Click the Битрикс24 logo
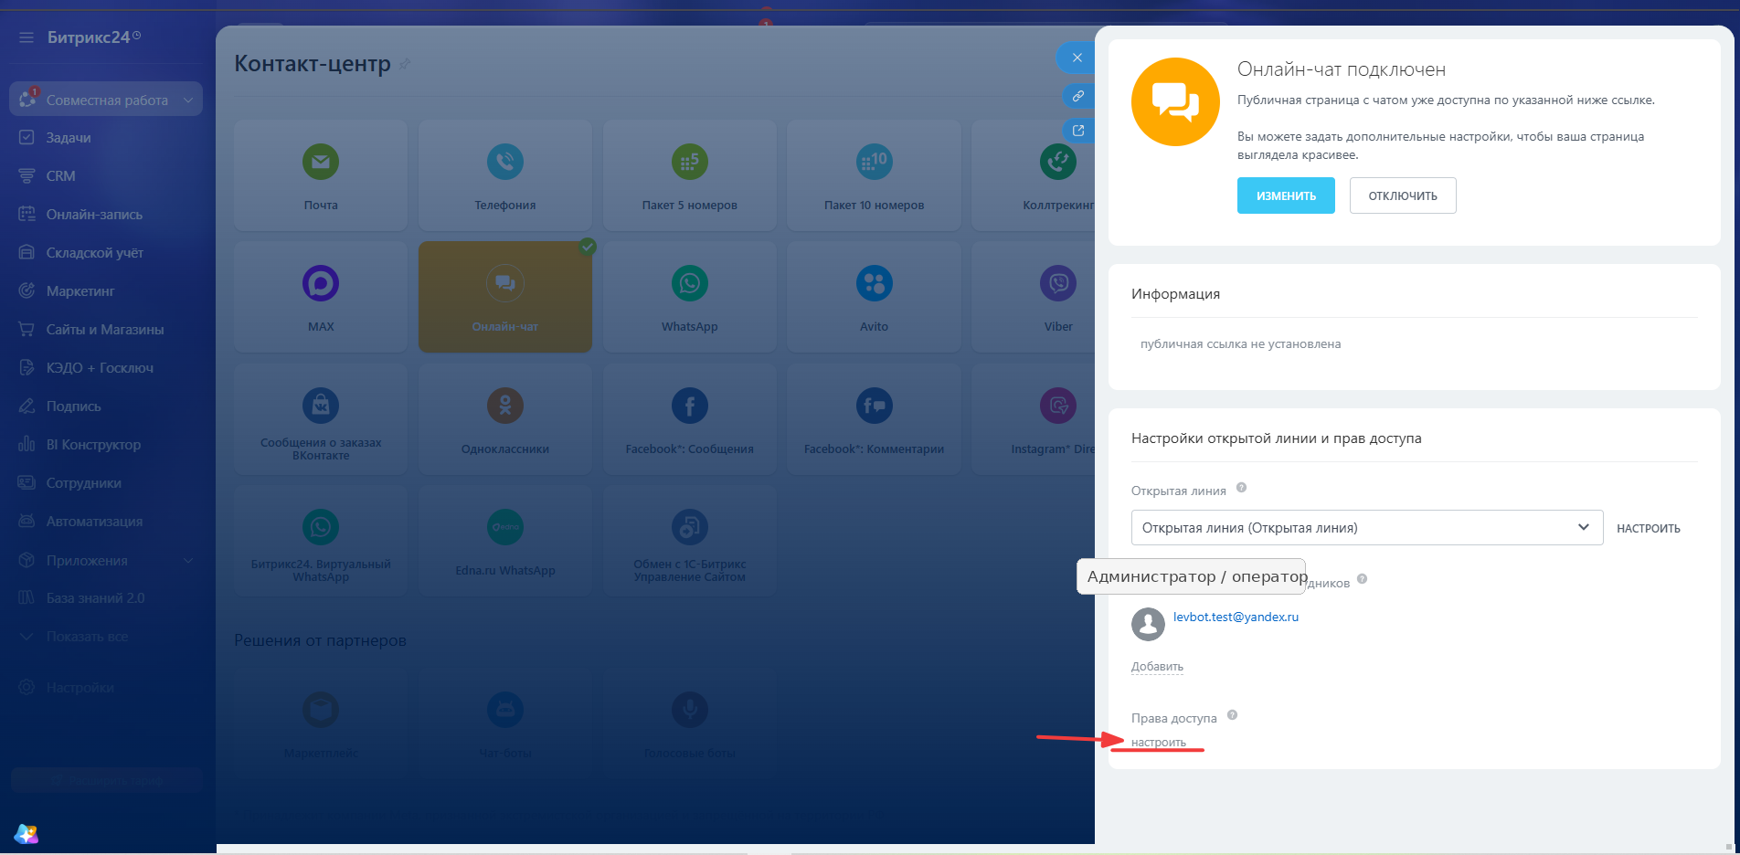Screen dimensions: 1740x855 [x=94, y=37]
